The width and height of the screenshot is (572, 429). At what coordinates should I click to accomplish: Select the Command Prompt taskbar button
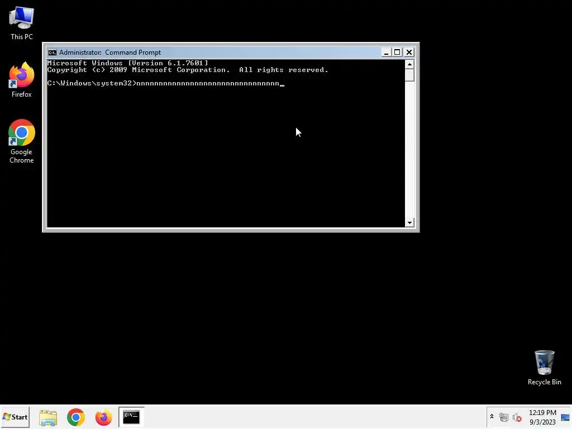[131, 417]
